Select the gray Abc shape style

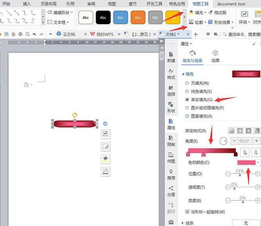click(155, 17)
